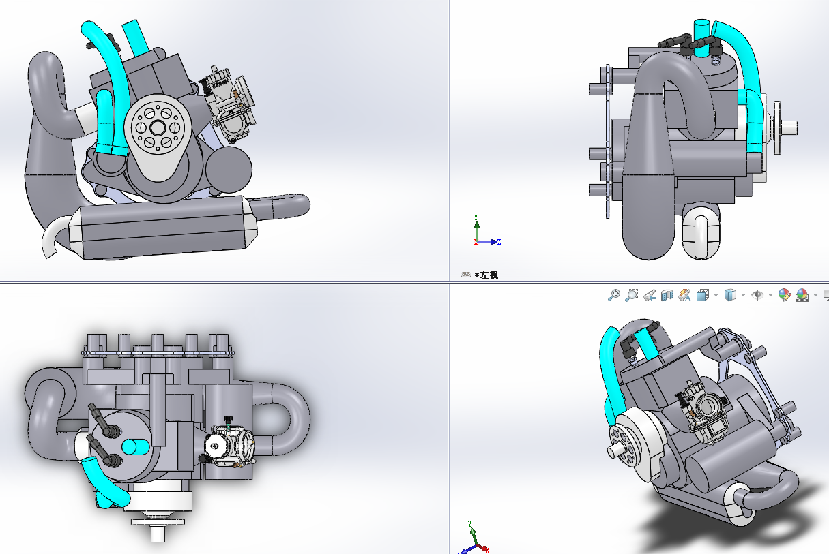Click the Zoom to Fit icon
This screenshot has width=829, height=554.
click(x=614, y=295)
